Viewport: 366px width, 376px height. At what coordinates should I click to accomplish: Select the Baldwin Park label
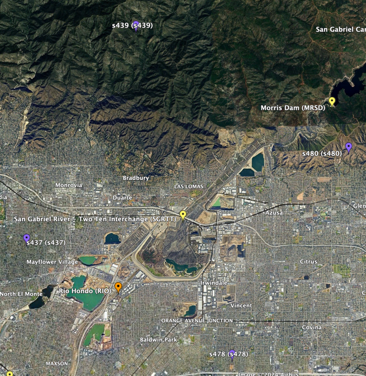click(158, 340)
